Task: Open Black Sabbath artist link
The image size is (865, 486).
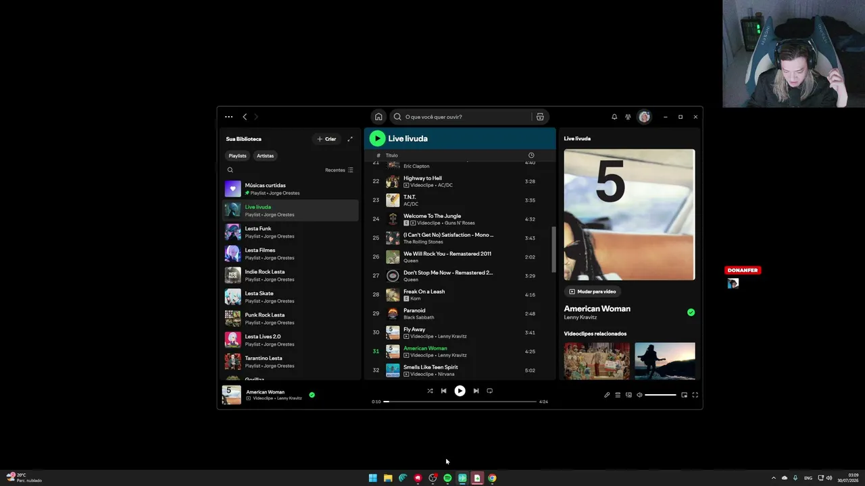Action: (419, 317)
